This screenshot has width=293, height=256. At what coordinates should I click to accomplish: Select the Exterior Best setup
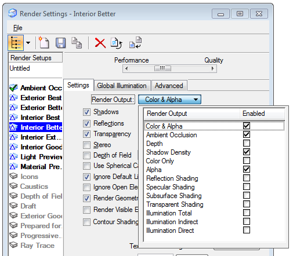click(36, 98)
